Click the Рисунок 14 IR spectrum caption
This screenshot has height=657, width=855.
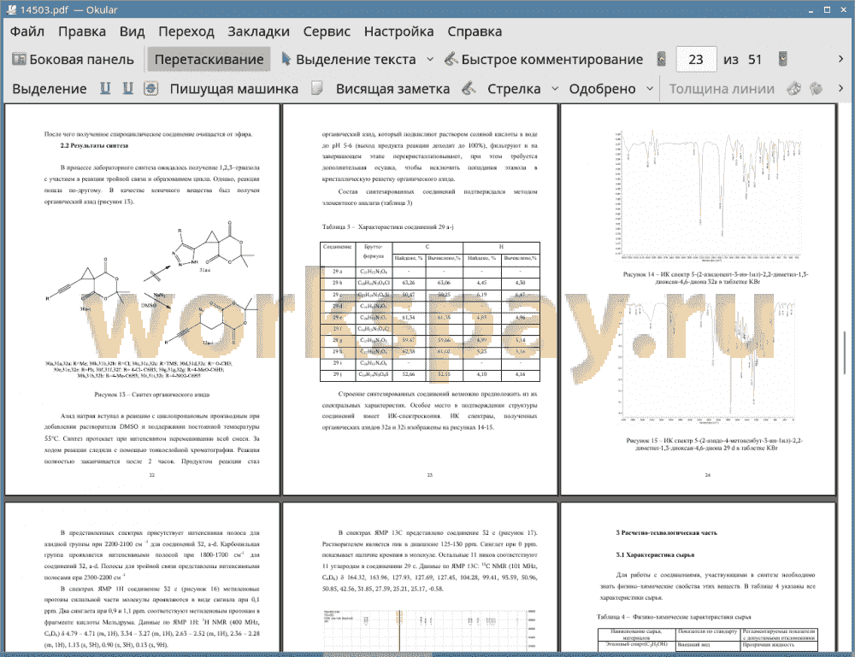pyautogui.click(x=715, y=278)
